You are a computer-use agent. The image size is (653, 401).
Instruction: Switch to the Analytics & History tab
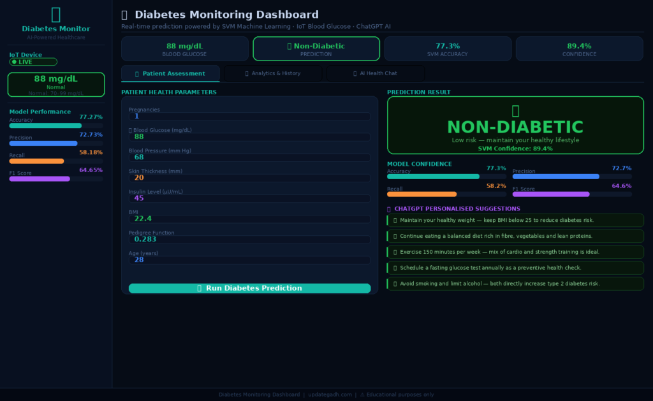[273, 73]
